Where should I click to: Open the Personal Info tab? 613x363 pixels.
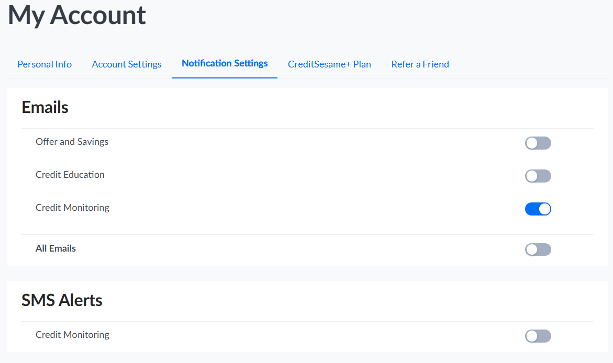(x=44, y=64)
